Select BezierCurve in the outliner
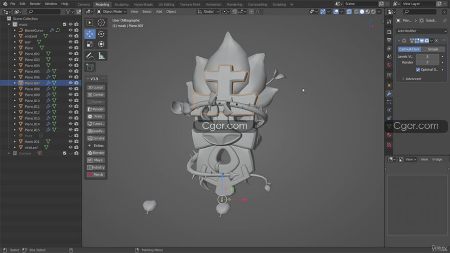 34,30
